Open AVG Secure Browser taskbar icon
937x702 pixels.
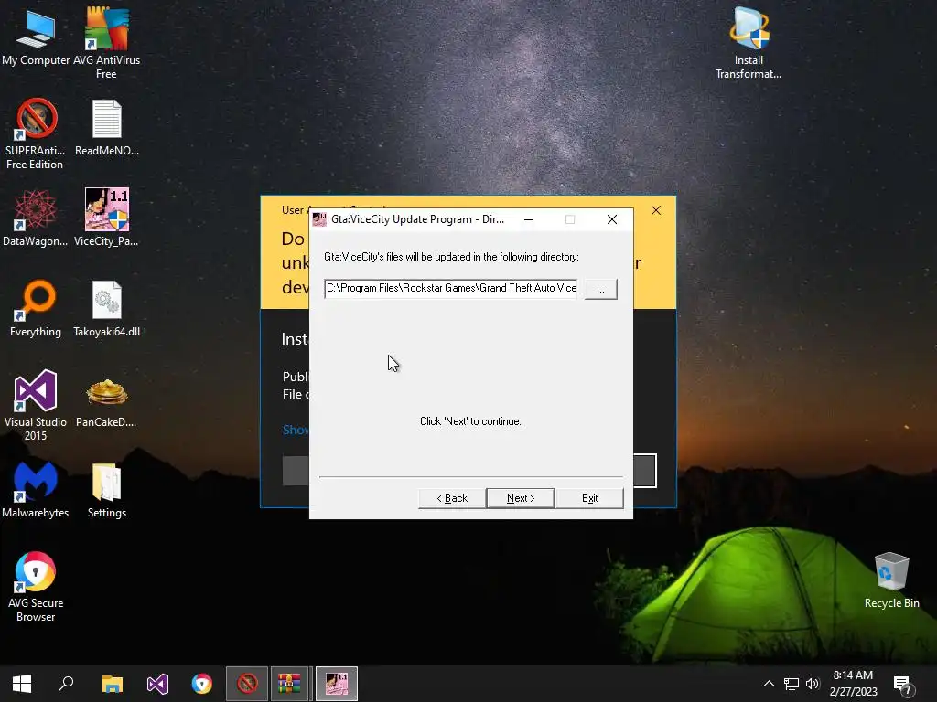(202, 684)
